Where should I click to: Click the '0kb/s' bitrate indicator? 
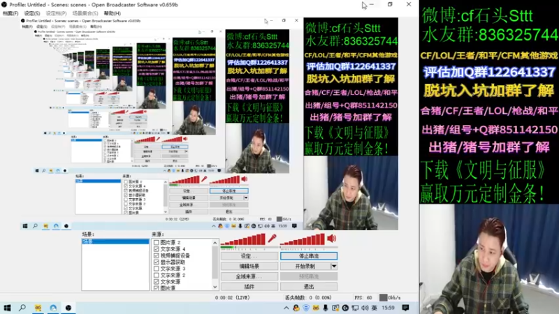point(390,298)
